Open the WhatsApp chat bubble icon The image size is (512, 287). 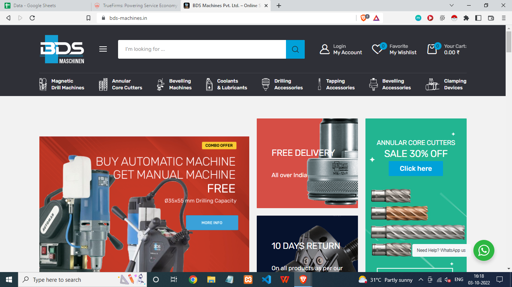pyautogui.click(x=484, y=250)
